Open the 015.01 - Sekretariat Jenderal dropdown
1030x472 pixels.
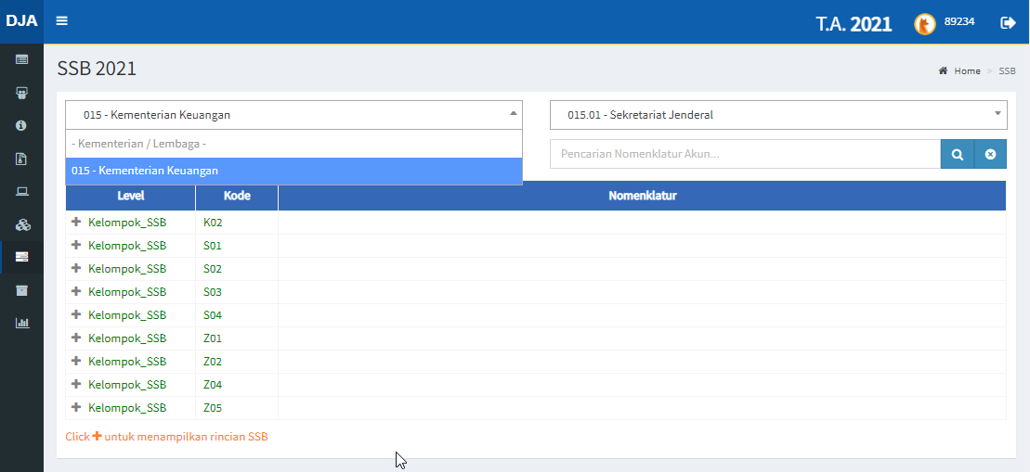click(x=777, y=115)
